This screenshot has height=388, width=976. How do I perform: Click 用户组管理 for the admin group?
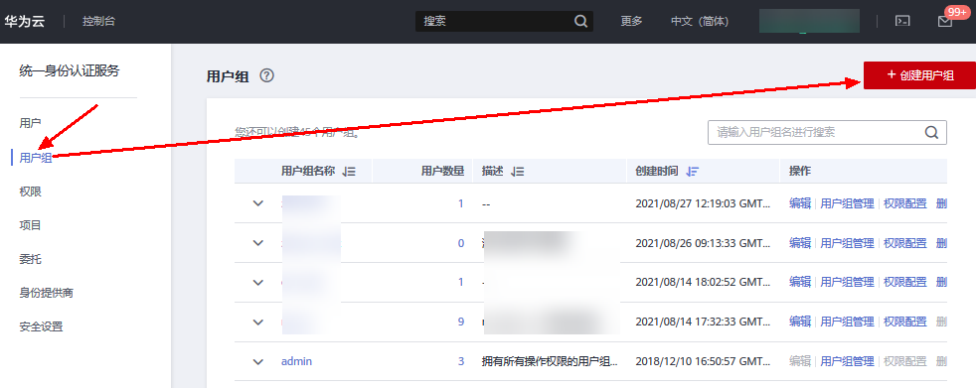pyautogui.click(x=847, y=361)
